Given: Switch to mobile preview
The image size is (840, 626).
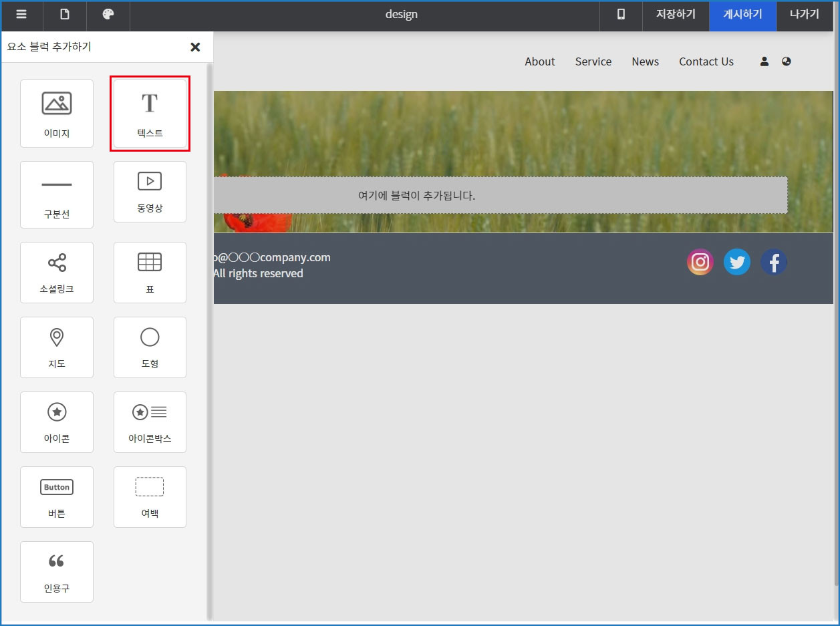Looking at the screenshot, I should pos(621,15).
